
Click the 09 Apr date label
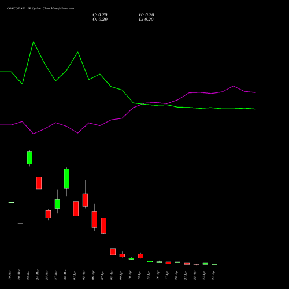pyautogui.click(x=121, y=275)
